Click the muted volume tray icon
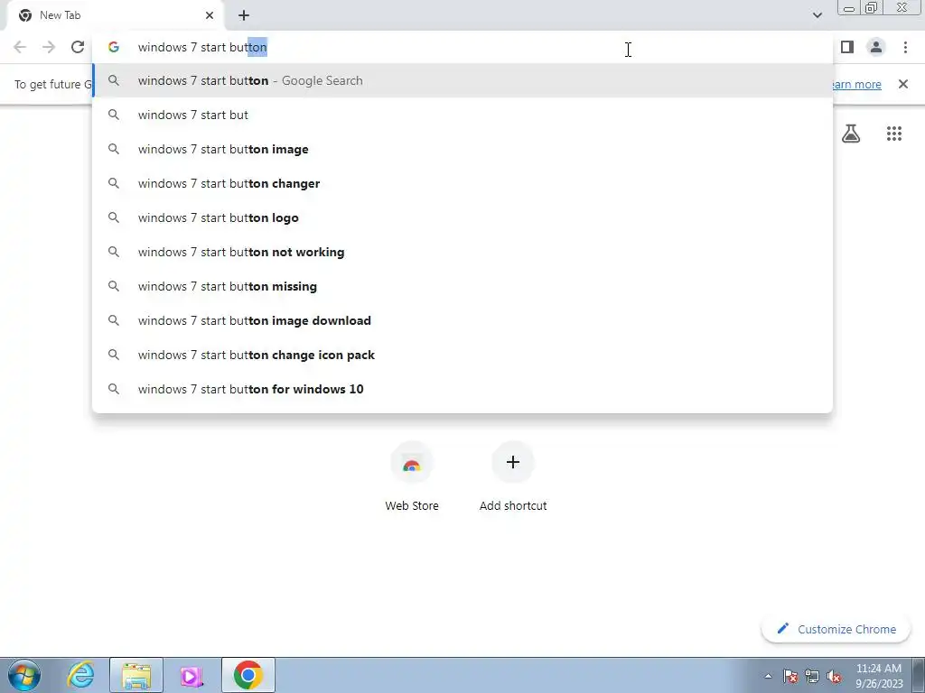925x693 pixels. coord(834,676)
